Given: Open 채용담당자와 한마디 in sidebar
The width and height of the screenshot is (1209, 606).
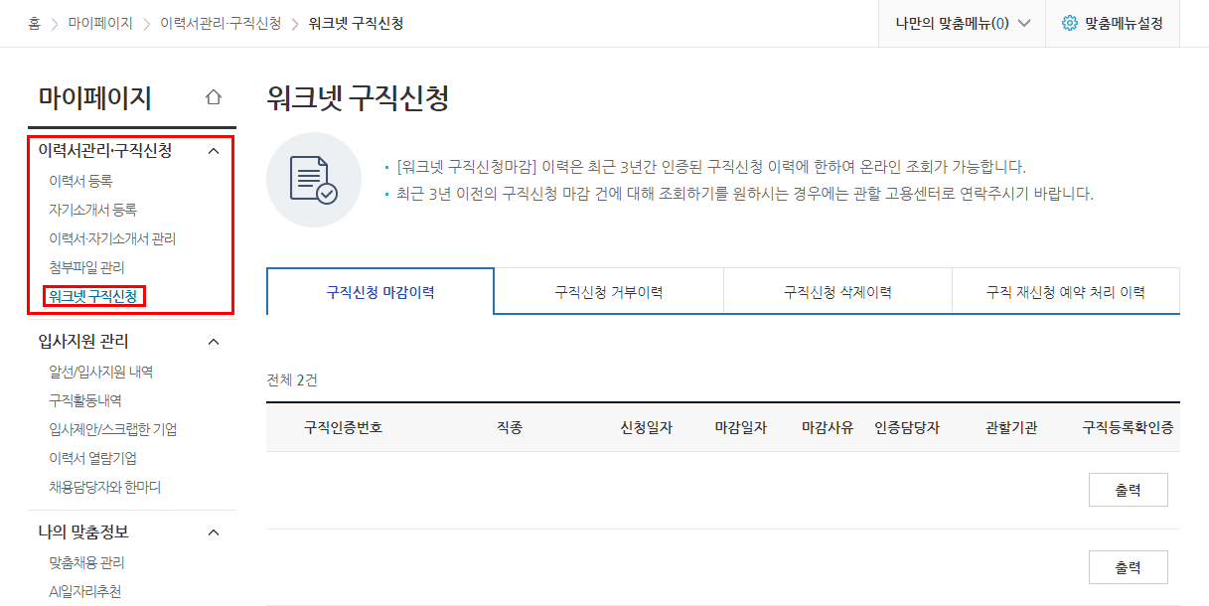Looking at the screenshot, I should pyautogui.click(x=104, y=487).
